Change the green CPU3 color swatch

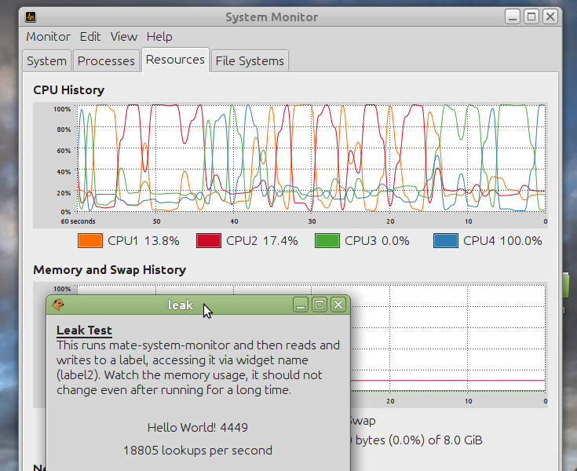(327, 241)
